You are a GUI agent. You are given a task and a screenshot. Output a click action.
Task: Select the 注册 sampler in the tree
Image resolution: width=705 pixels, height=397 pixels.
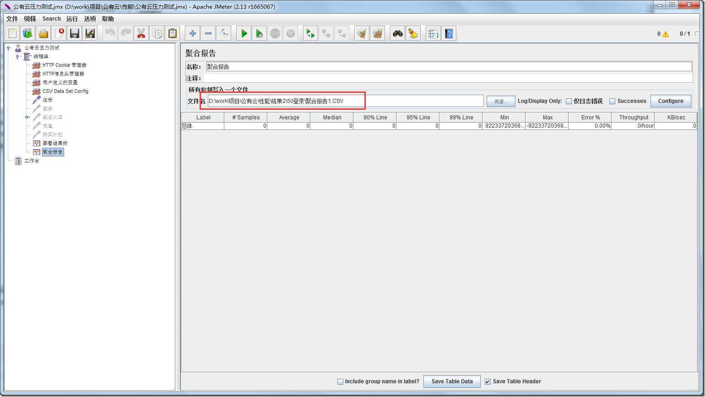[48, 100]
